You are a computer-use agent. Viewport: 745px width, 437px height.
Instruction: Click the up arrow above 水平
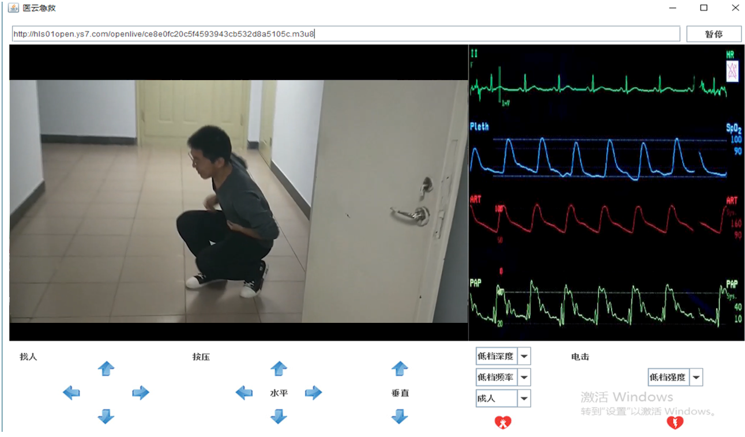click(x=279, y=368)
